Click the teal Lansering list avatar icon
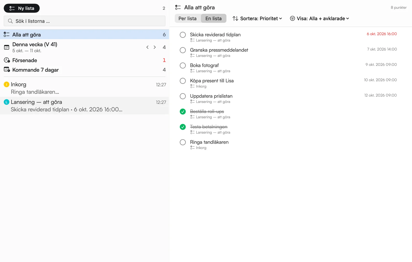The height and width of the screenshot is (262, 412). 7,102
